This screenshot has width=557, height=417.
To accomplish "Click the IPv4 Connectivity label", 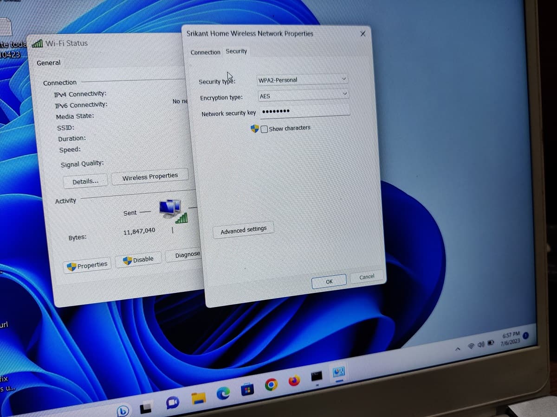I will point(80,94).
